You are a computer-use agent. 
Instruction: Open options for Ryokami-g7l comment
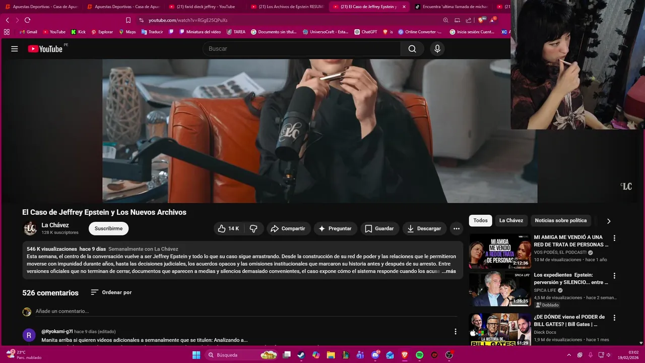pos(456,332)
